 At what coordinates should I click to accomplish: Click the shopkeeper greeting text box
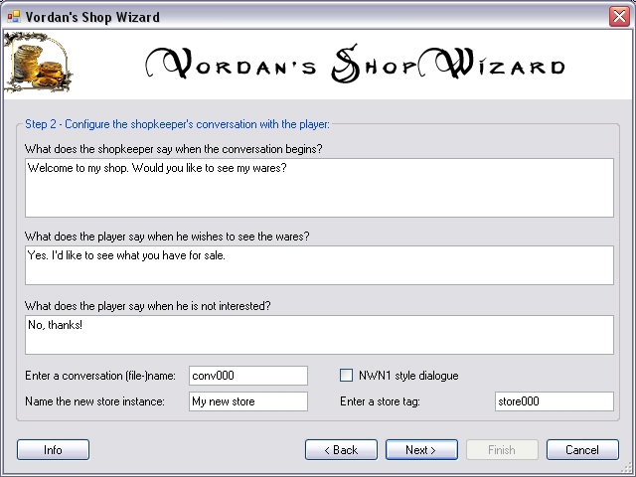(319, 188)
